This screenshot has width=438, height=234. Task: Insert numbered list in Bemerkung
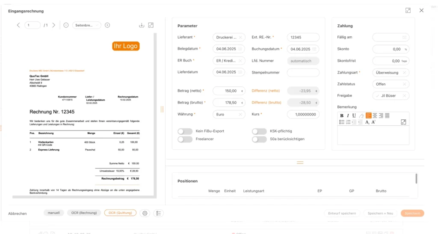click(x=348, y=122)
